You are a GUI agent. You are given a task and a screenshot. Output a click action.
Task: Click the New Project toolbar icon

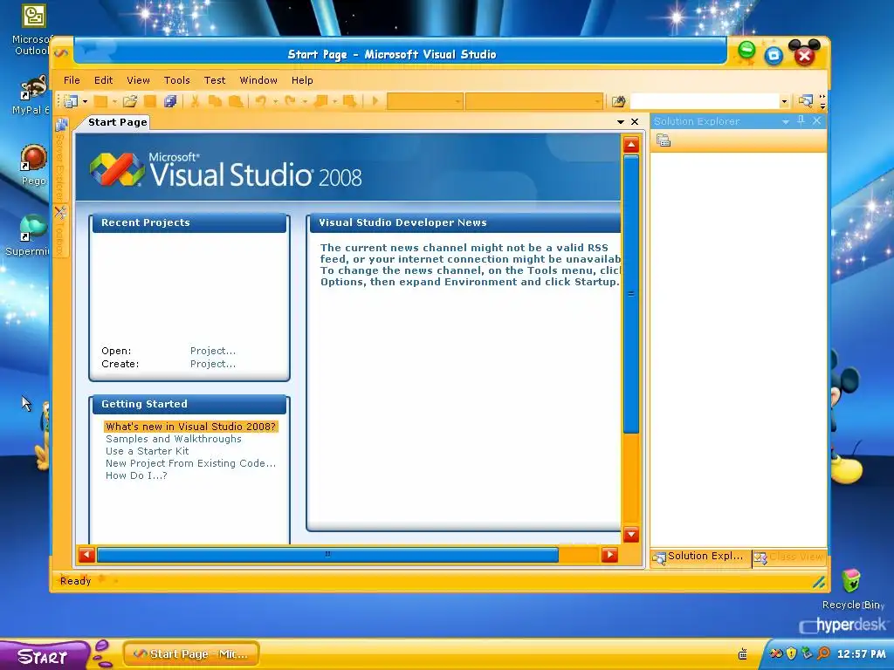[71, 101]
